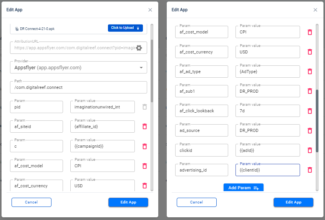Remove the af_ad_type parameter
Image resolution: width=325 pixels, height=220 pixels.
click(310, 72)
